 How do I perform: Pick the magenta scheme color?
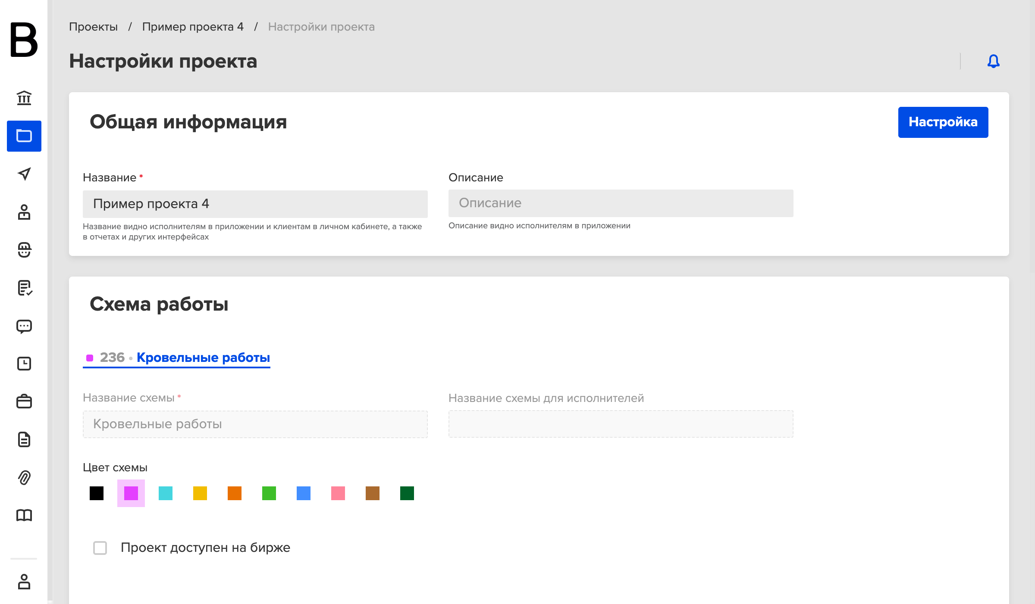131,493
